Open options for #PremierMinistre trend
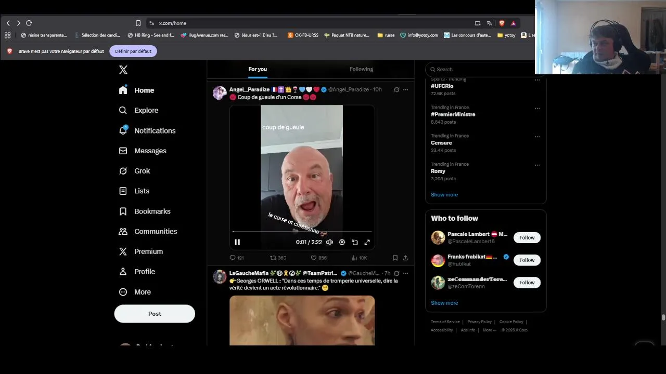The height and width of the screenshot is (374, 666). click(537, 109)
